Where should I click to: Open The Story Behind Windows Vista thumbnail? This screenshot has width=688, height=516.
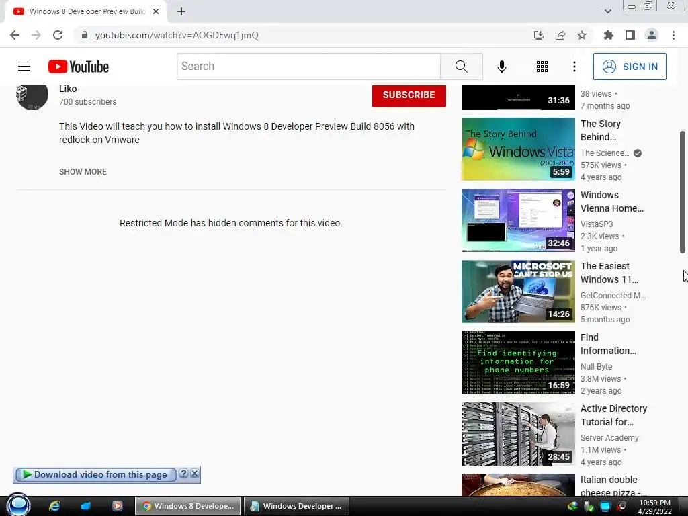pos(518,149)
